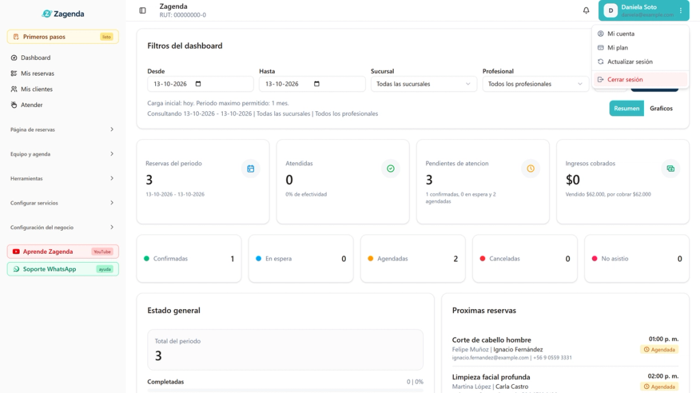Open the Sucursal dropdown
700x393 pixels.
424,84
